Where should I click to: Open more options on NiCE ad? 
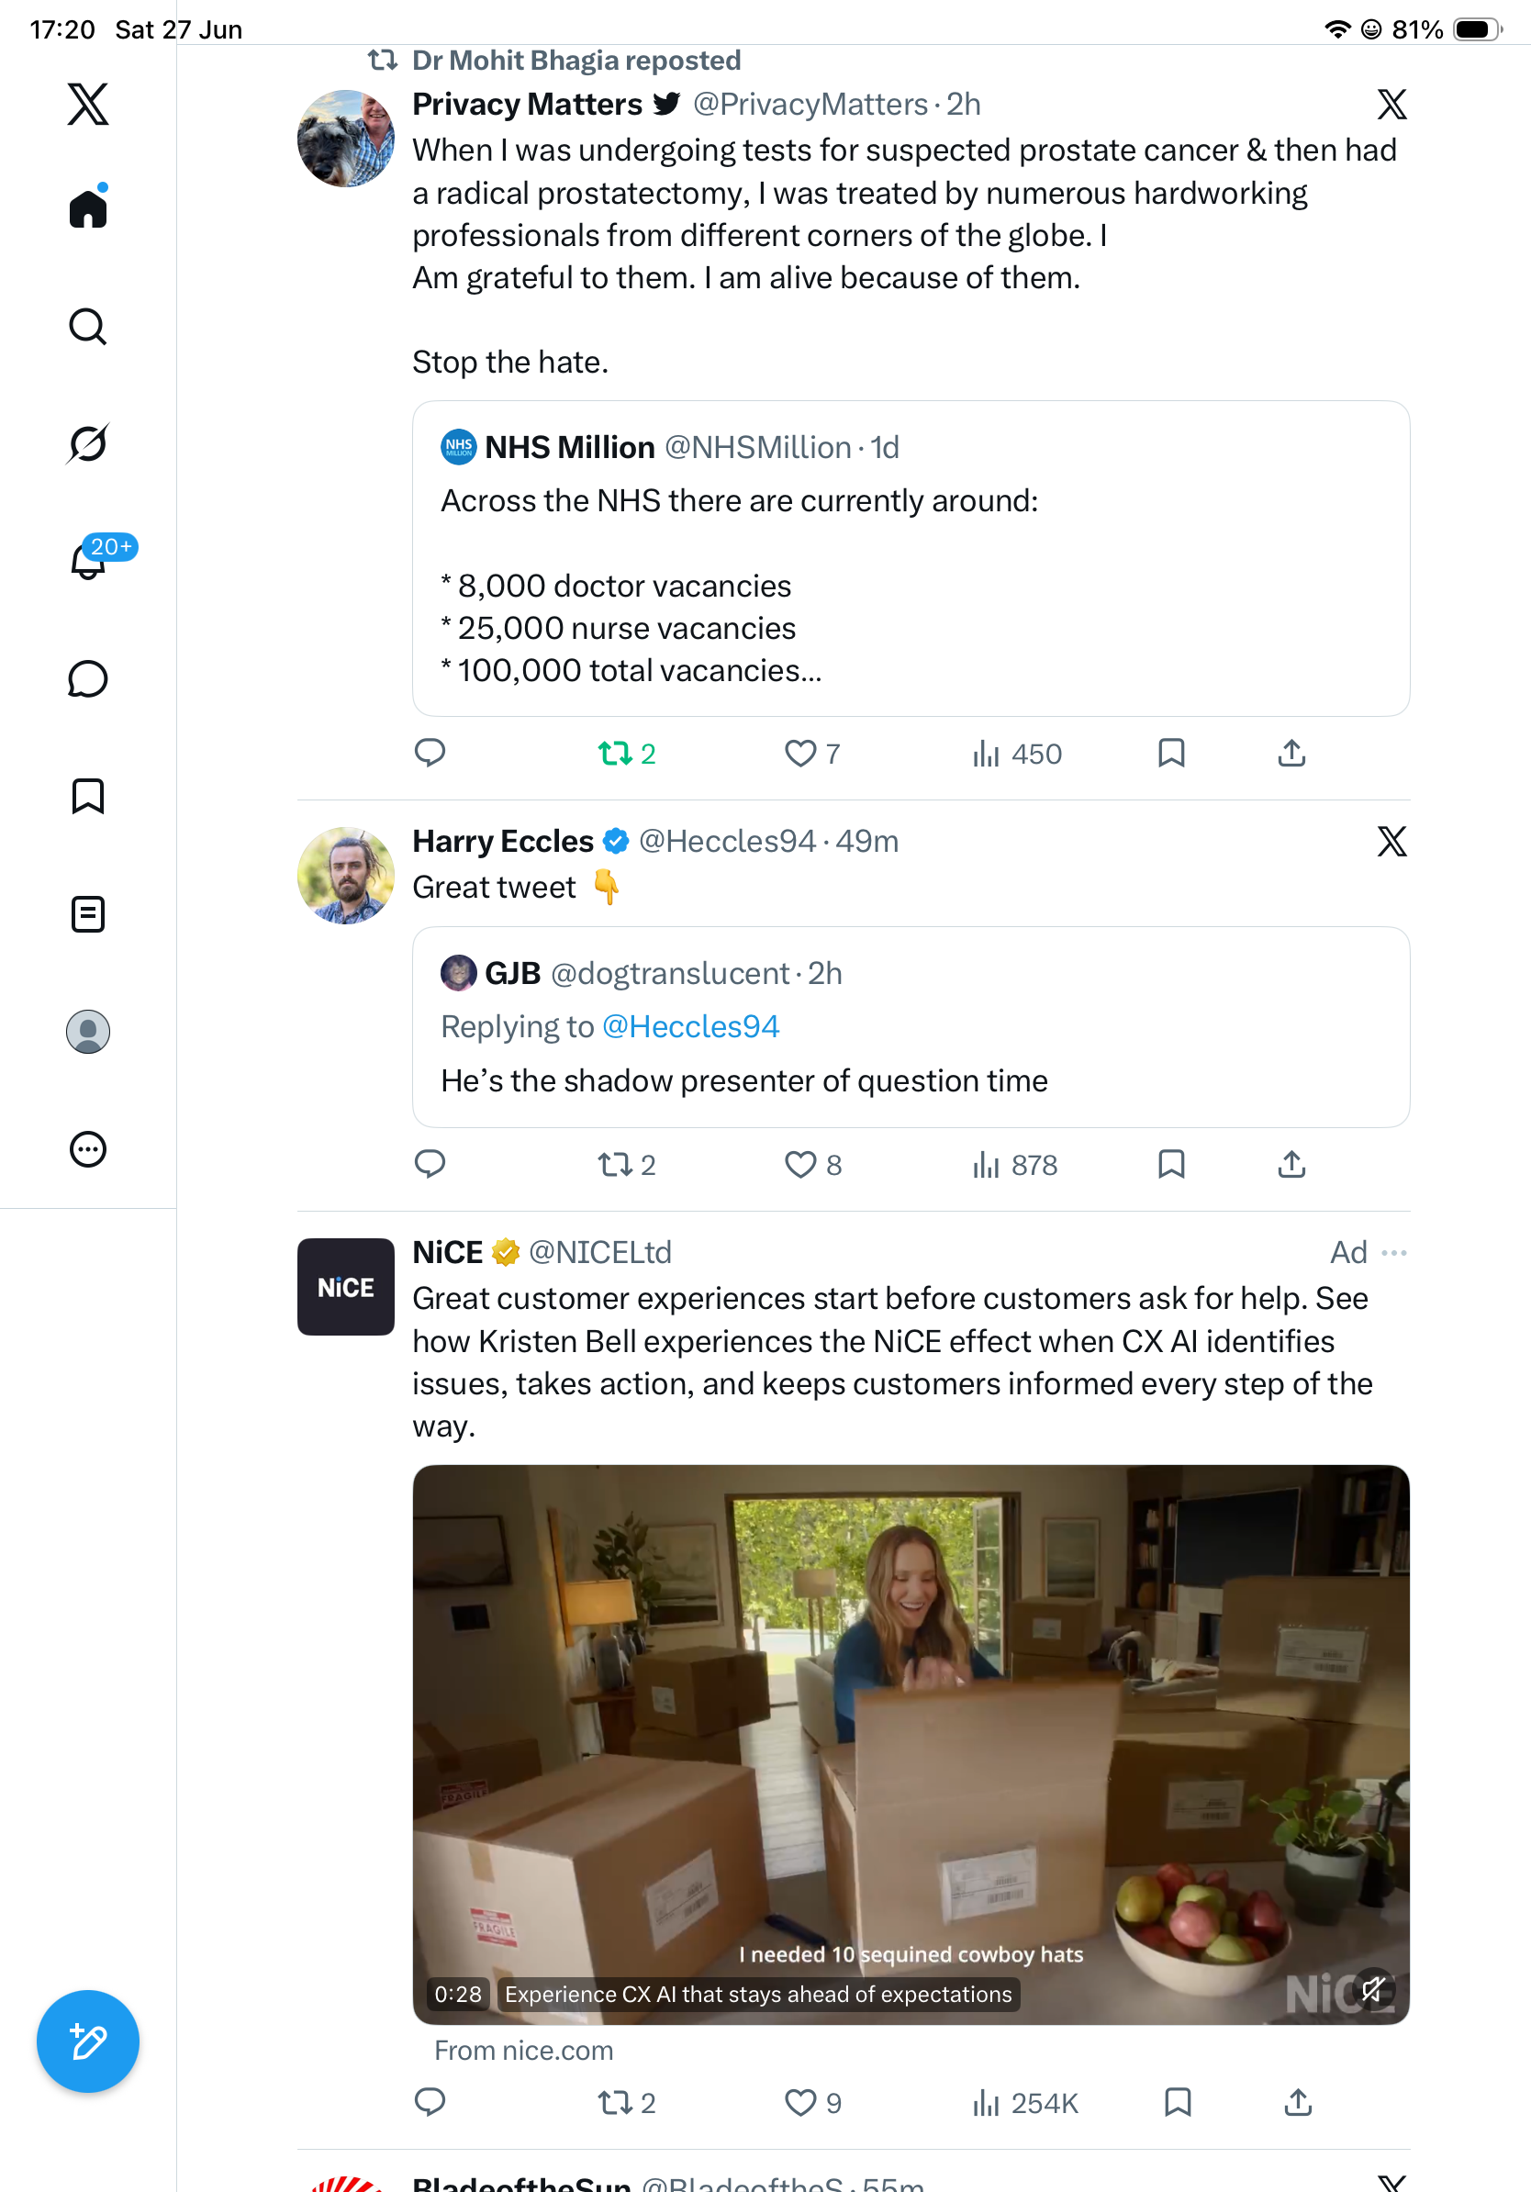pyautogui.click(x=1393, y=1253)
